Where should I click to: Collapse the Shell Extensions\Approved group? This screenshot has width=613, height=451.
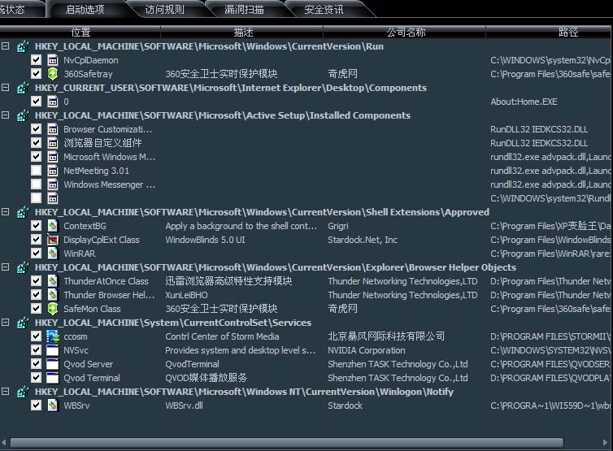pos(6,212)
